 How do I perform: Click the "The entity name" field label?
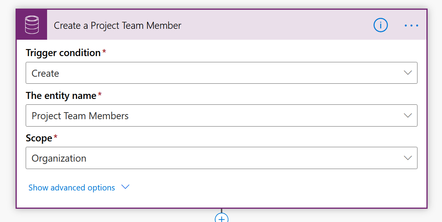pos(61,96)
